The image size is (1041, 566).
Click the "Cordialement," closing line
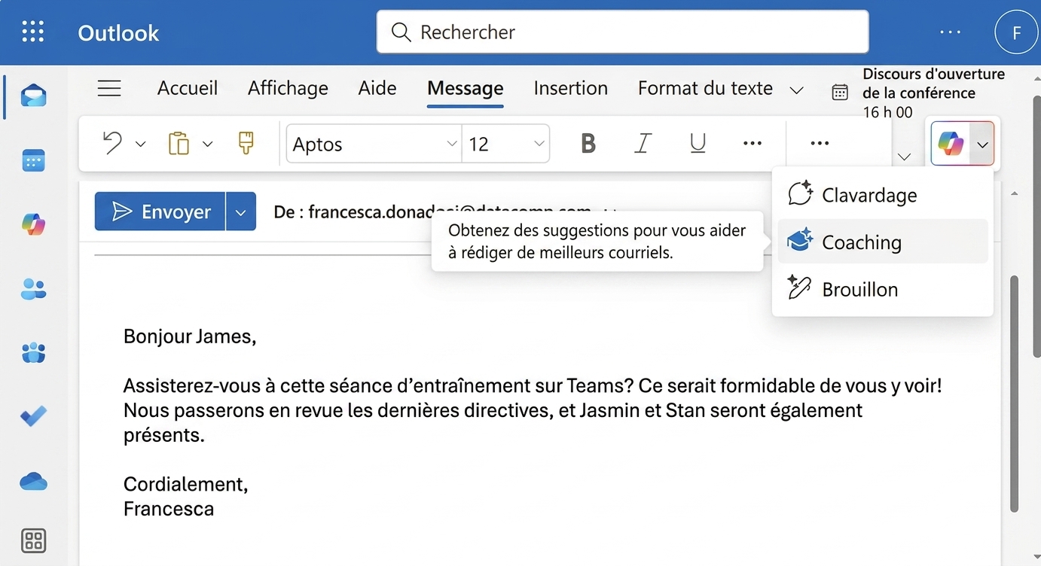185,484
